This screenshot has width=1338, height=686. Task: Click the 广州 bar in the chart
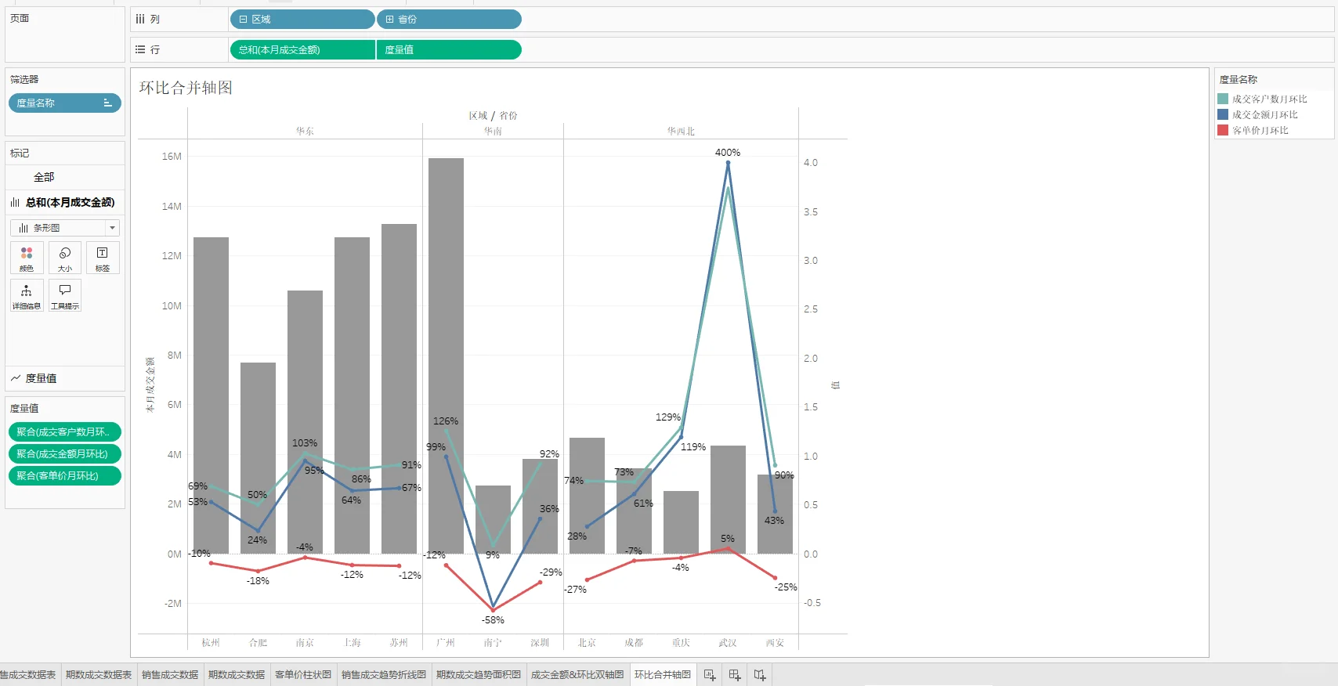[x=446, y=356]
